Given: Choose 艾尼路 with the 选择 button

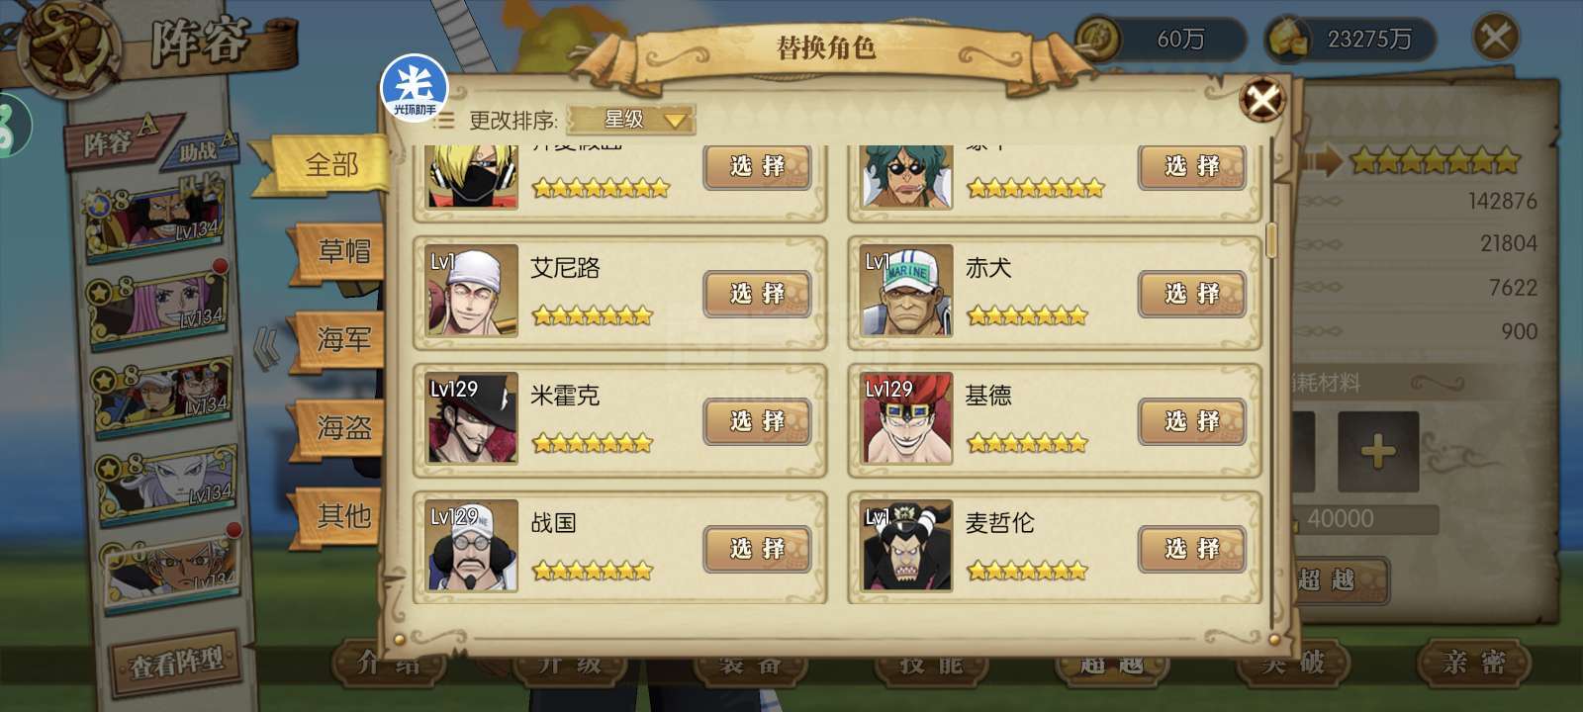Looking at the screenshot, I should 757,294.
